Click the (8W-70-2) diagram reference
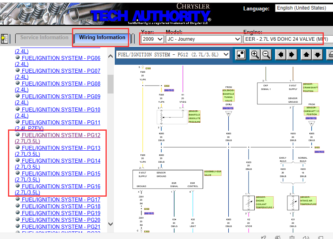Viewport: 333px width, 239px height. (x=169, y=90)
